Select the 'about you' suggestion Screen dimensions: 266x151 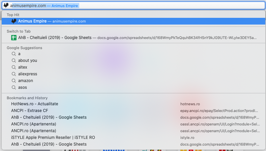(x=134, y=61)
